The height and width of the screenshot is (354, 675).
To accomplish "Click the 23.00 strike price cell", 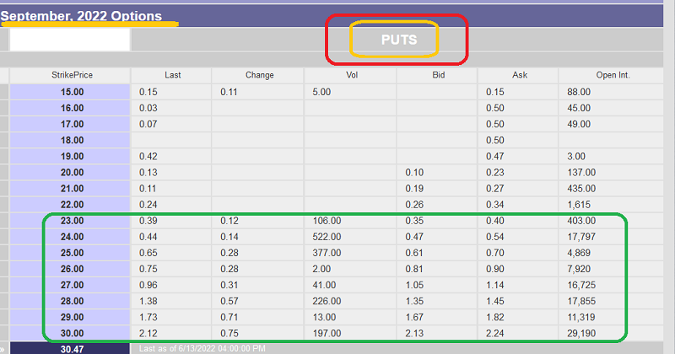I will pos(72,219).
